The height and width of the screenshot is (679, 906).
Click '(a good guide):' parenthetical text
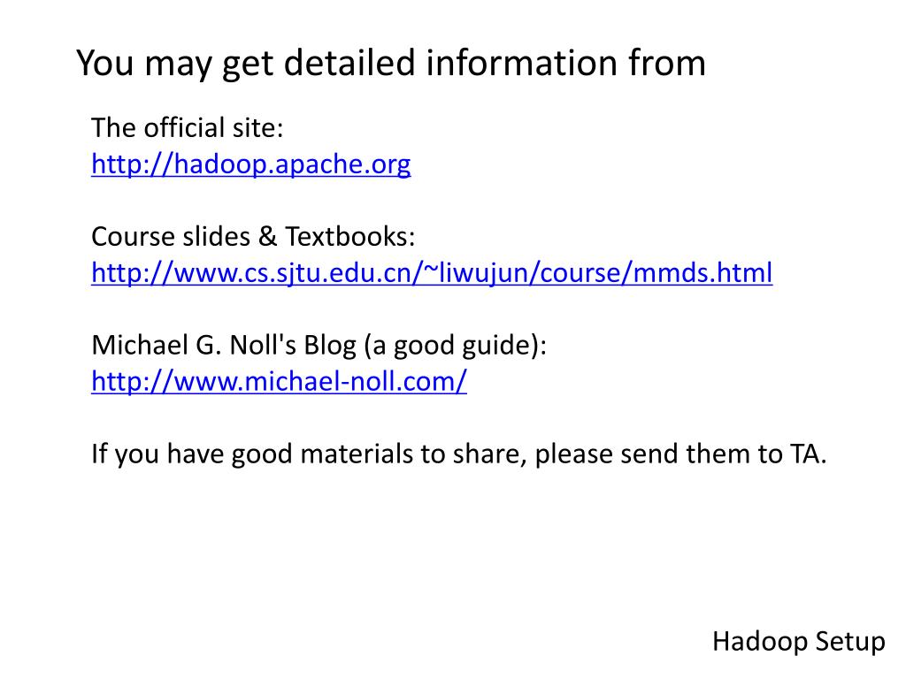[455, 346]
